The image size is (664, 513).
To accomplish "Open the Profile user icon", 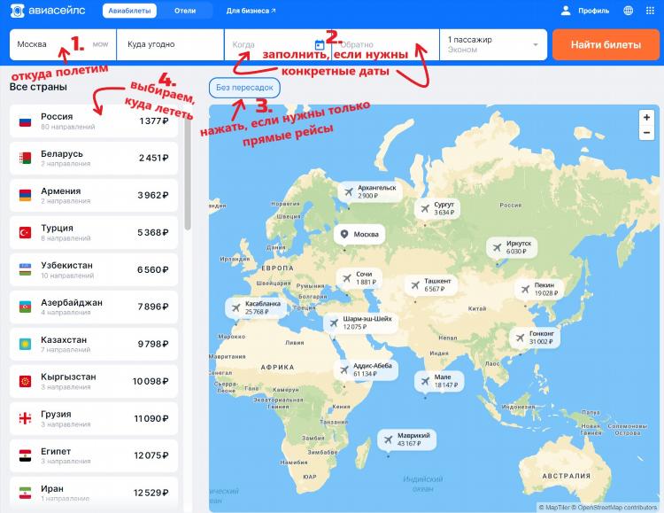I will click(566, 11).
